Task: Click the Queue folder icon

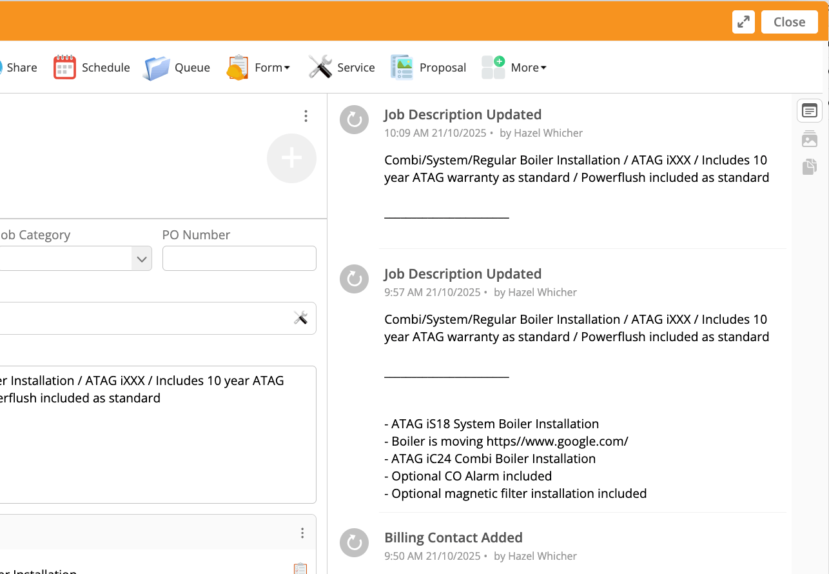Action: (157, 68)
